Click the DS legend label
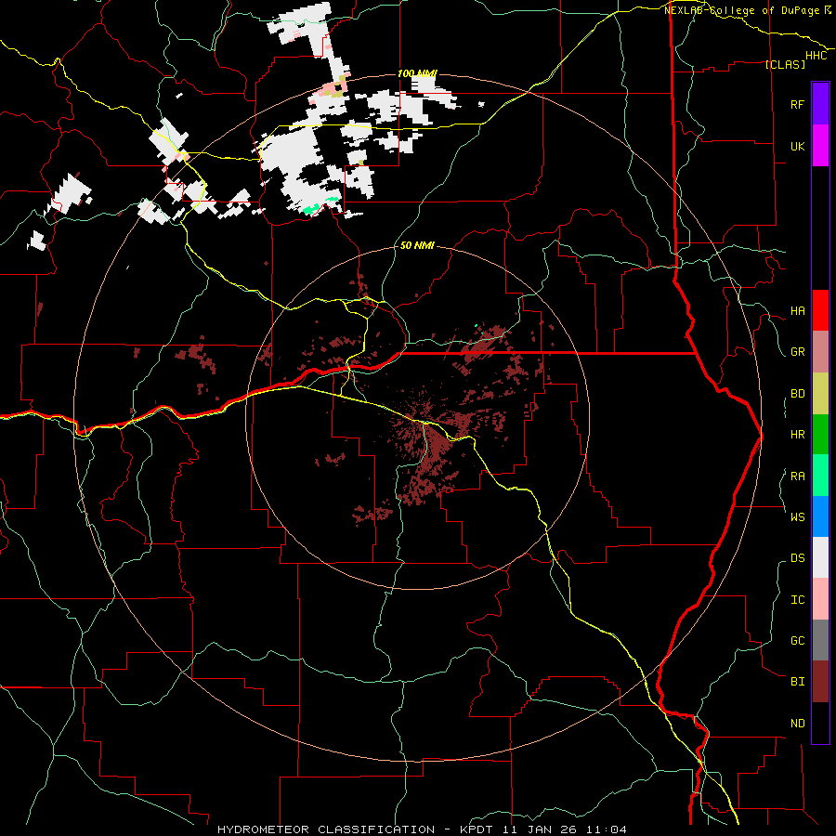This screenshot has height=836, width=836. coord(798,557)
